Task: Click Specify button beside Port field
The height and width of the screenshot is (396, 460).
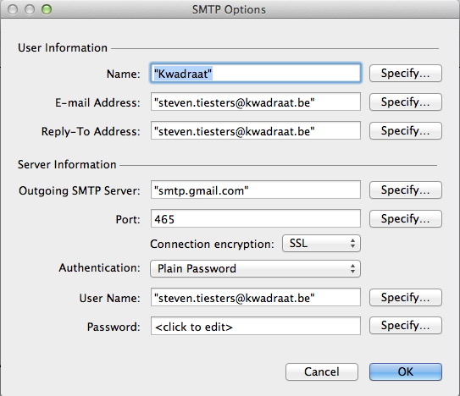Action: tap(406, 218)
